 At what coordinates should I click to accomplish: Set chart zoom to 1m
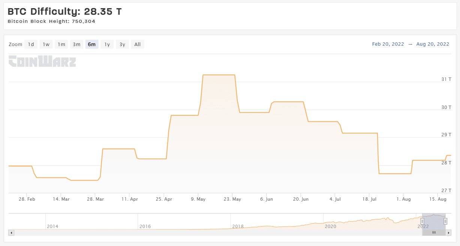[x=61, y=44]
